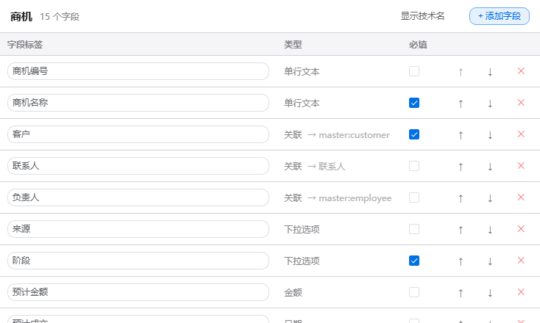Image resolution: width=540 pixels, height=323 pixels.
Task: Click the 添加字段 button
Action: coord(500,16)
